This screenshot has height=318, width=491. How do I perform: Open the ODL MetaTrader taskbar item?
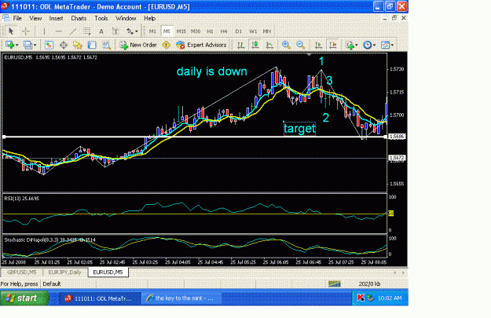coord(99,298)
